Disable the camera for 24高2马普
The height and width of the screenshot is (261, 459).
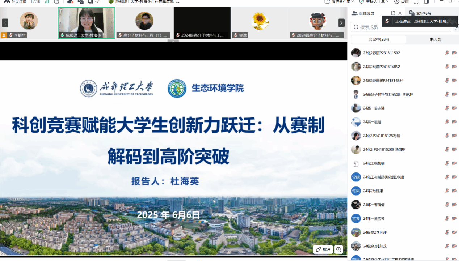[x=454, y=67]
